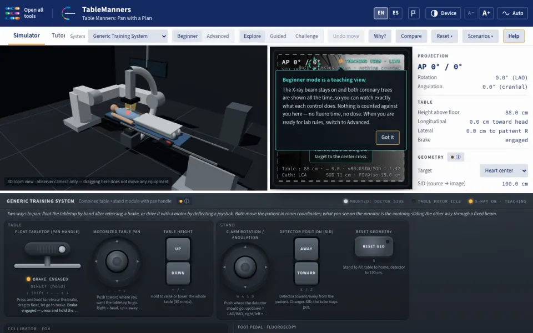Click the motorized table pan joystick center
The width and height of the screenshot is (533, 333).
[117, 261]
